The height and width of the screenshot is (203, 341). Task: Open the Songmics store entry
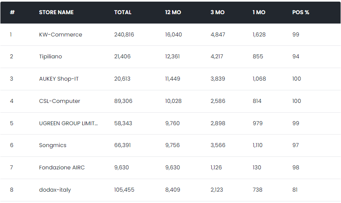tap(53, 145)
